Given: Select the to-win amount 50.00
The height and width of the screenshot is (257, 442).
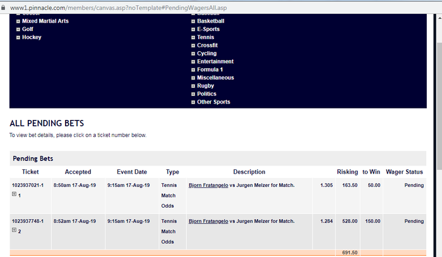Looking at the screenshot, I should 374,186.
